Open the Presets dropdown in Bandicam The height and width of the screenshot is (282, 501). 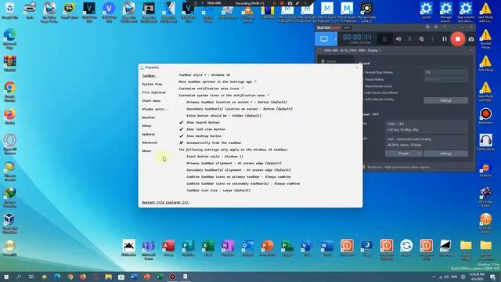click(x=404, y=154)
